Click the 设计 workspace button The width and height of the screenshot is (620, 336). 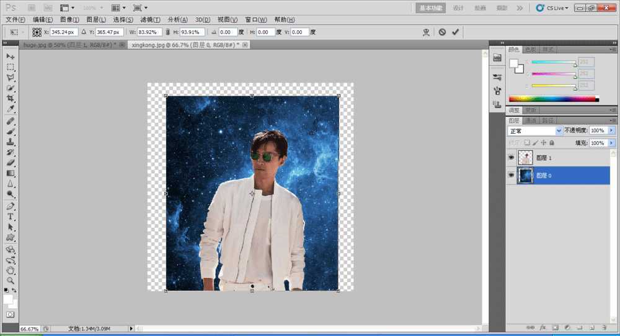(458, 8)
